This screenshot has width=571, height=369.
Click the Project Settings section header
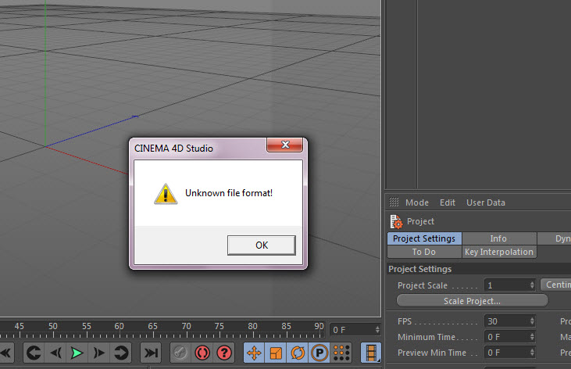point(479,269)
